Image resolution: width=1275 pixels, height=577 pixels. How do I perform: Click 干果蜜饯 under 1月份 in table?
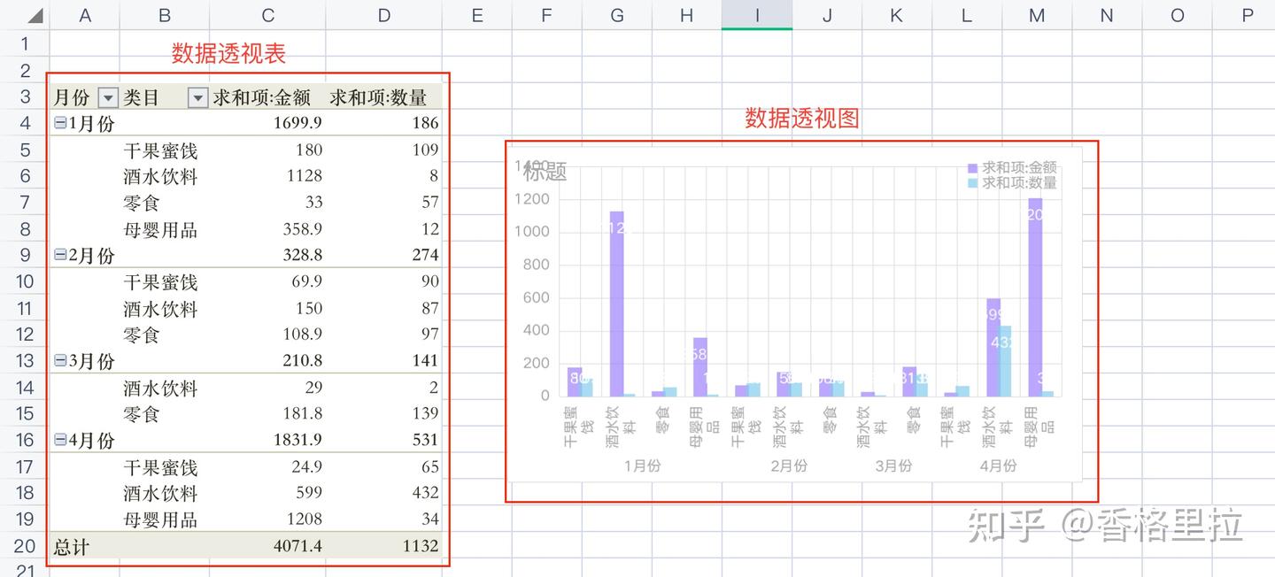point(160,150)
